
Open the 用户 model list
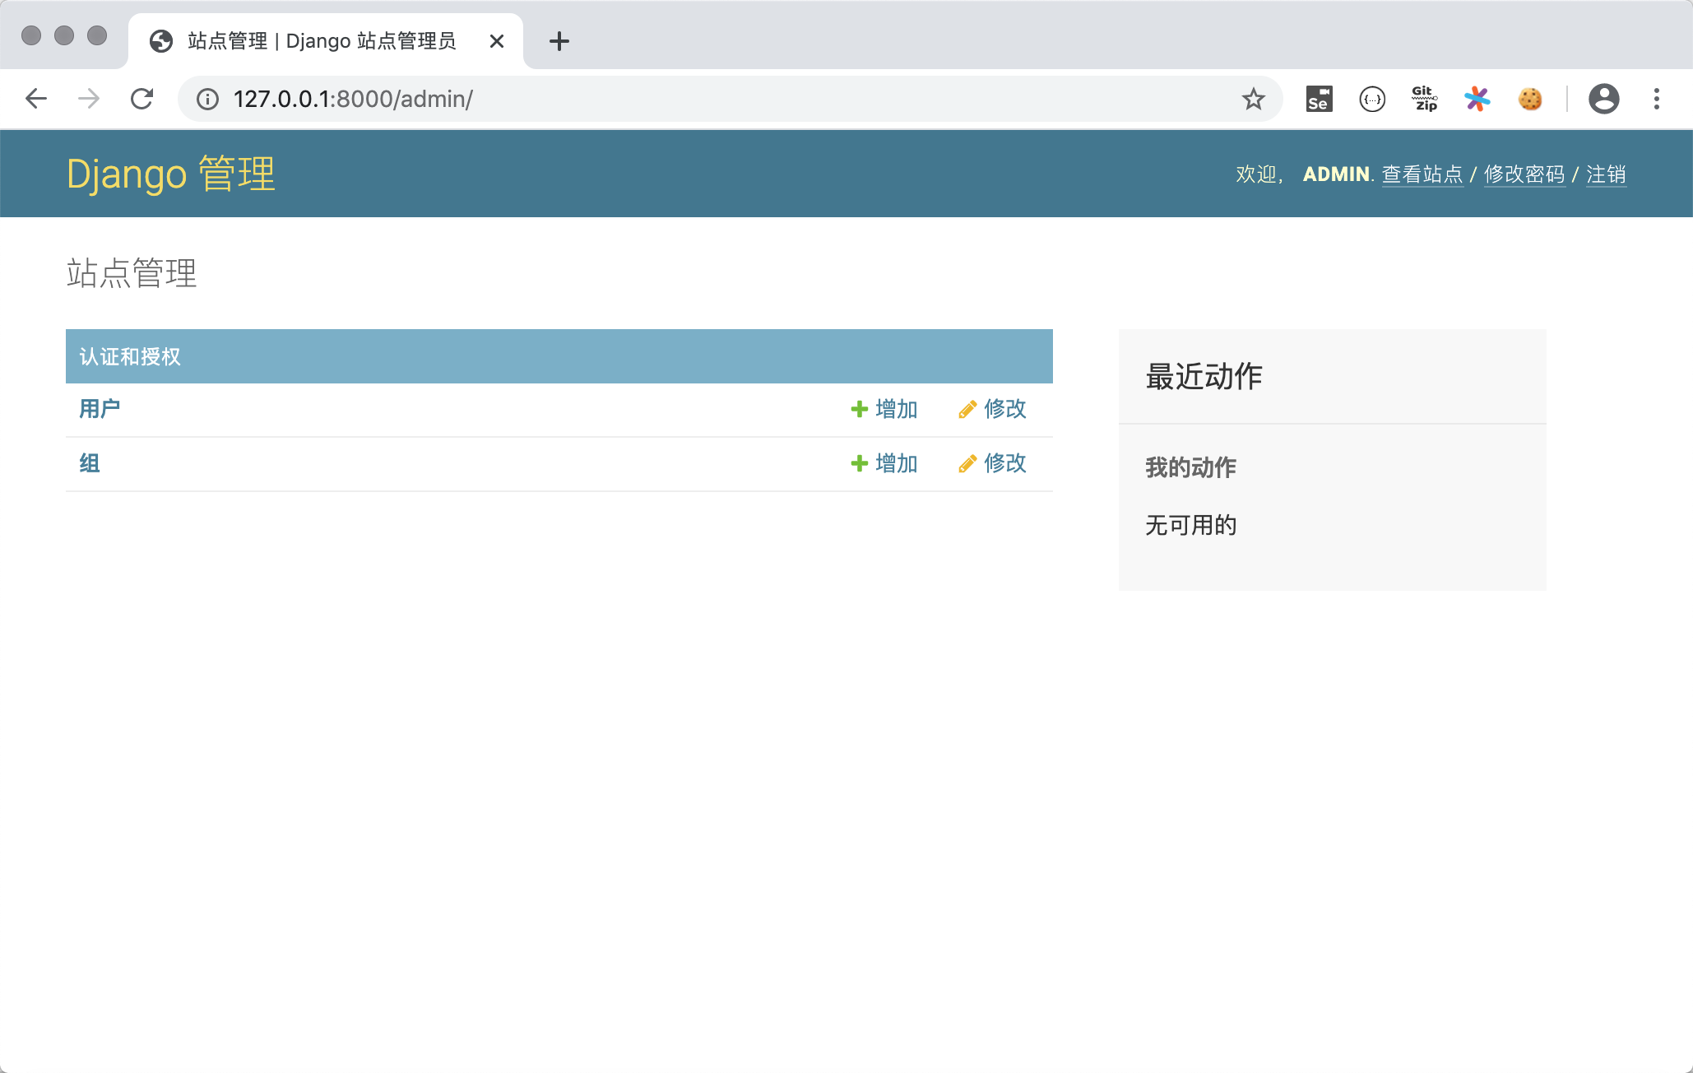pos(99,409)
